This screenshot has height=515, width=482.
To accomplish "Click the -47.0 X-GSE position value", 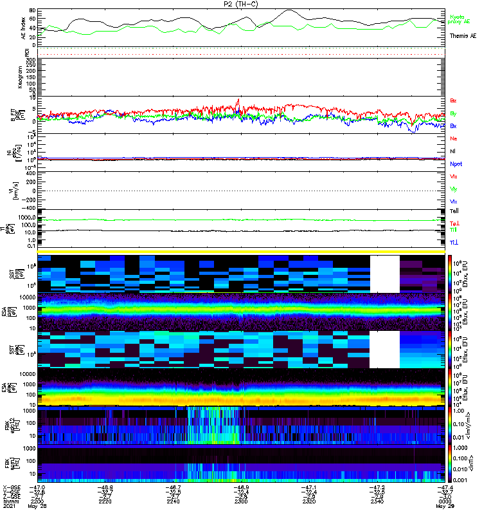I will point(37,487).
